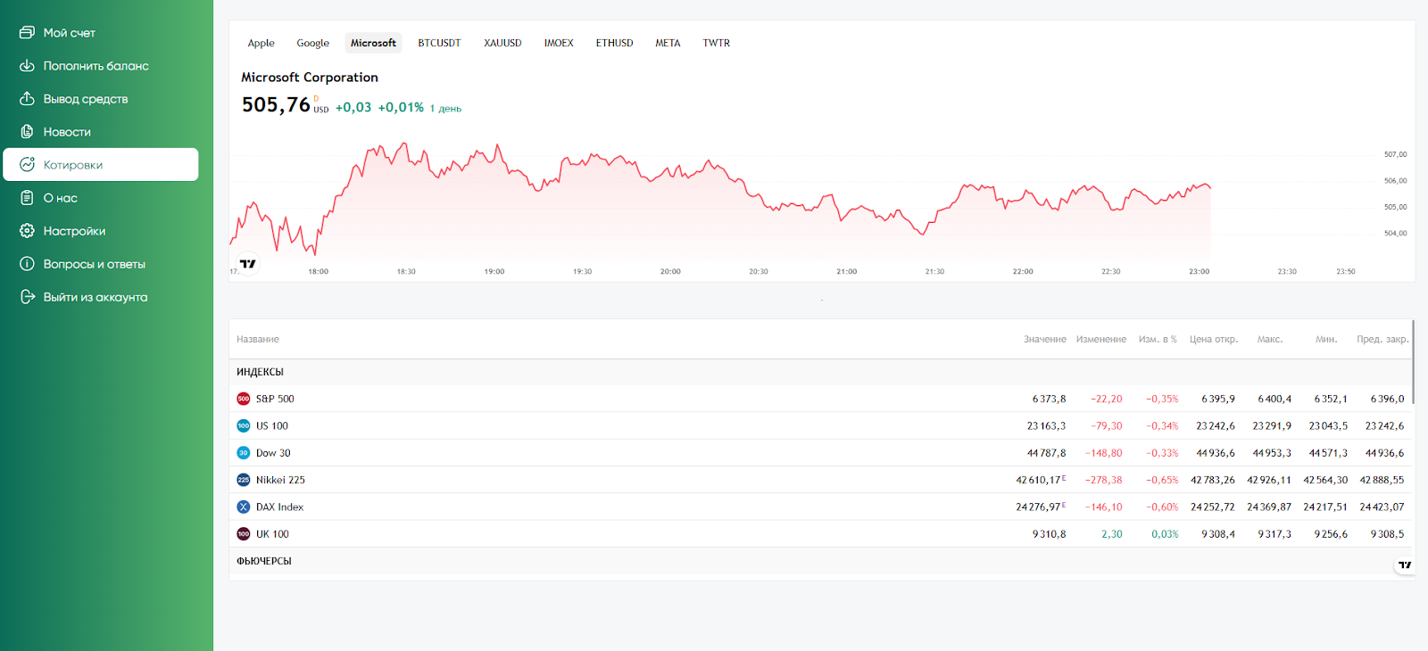Click the 21:00 mark on chart timeline
1428x651 pixels.
[846, 272]
